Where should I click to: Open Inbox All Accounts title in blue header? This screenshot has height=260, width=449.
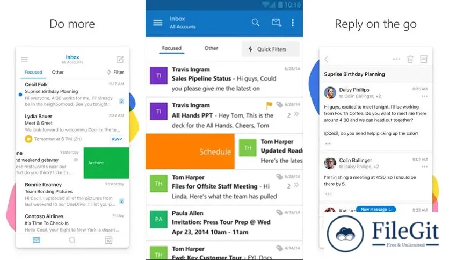[x=183, y=23]
